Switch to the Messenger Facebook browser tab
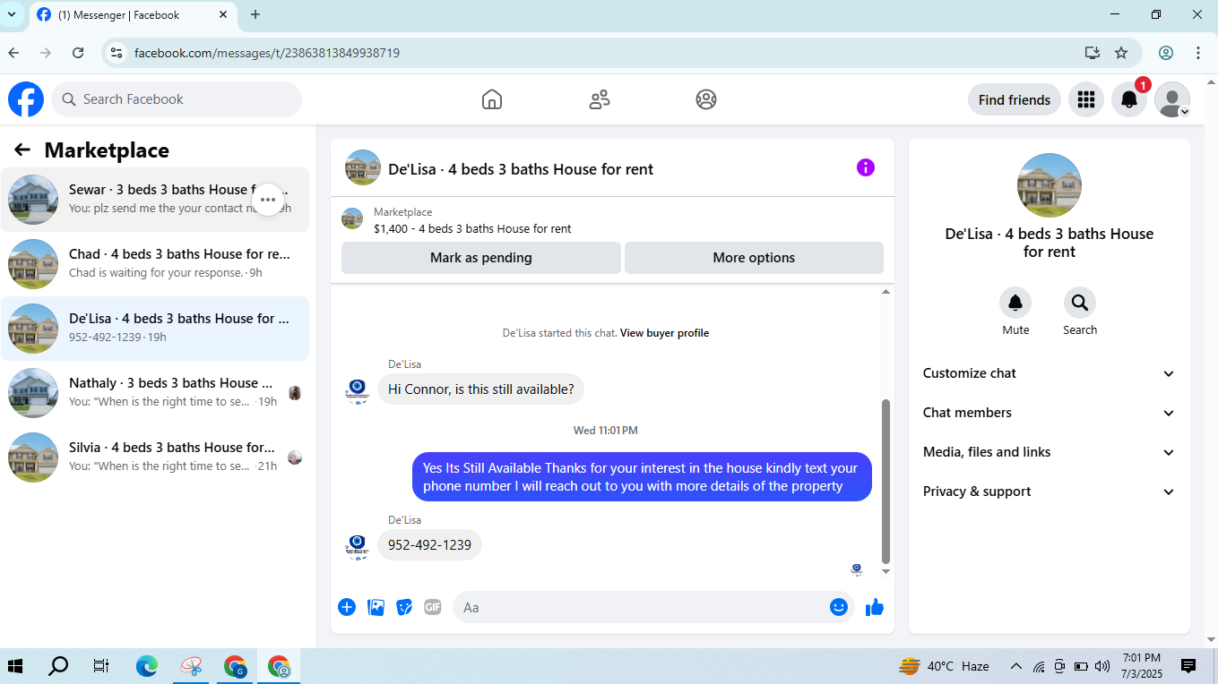The width and height of the screenshot is (1218, 684). [x=133, y=15]
